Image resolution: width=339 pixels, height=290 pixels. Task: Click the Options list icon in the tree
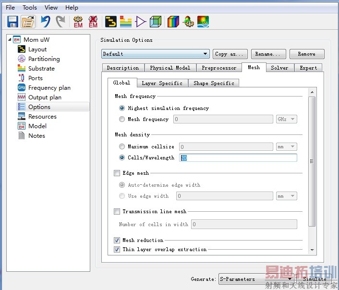[22, 107]
